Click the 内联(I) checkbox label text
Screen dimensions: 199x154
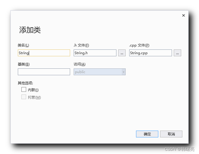pos(33,90)
